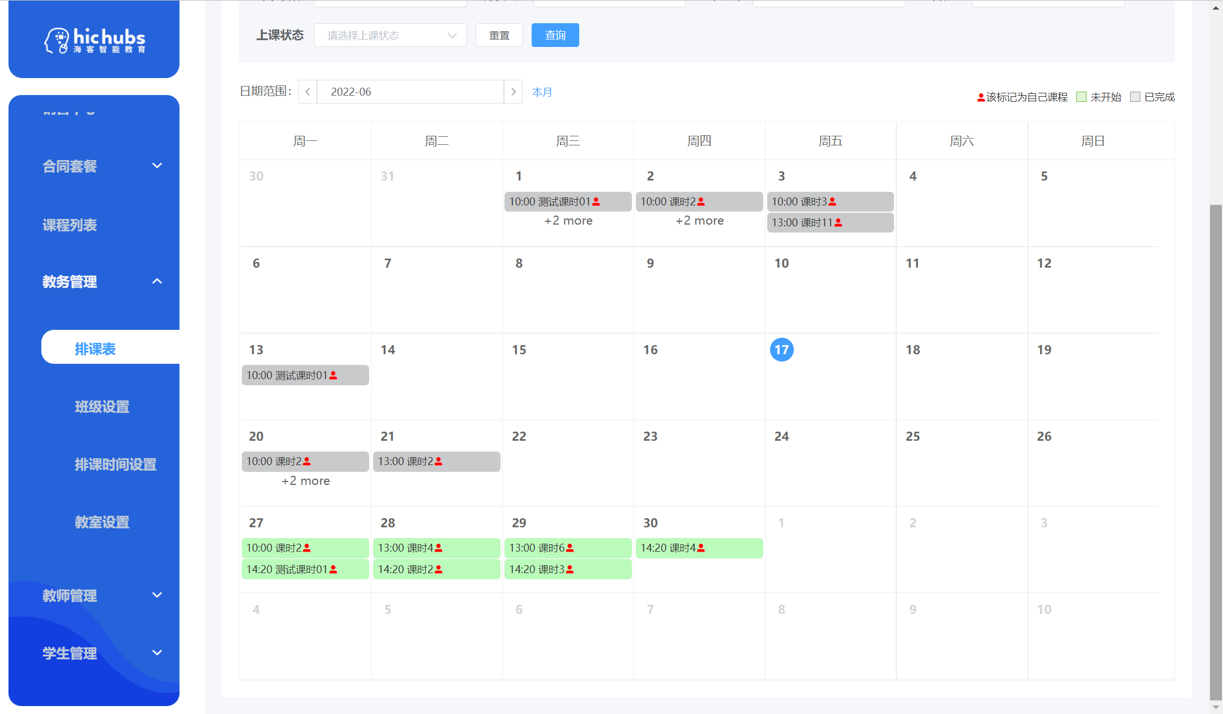Select 班级设置 submenu item
Screen dimensions: 1223x714
tap(102, 407)
